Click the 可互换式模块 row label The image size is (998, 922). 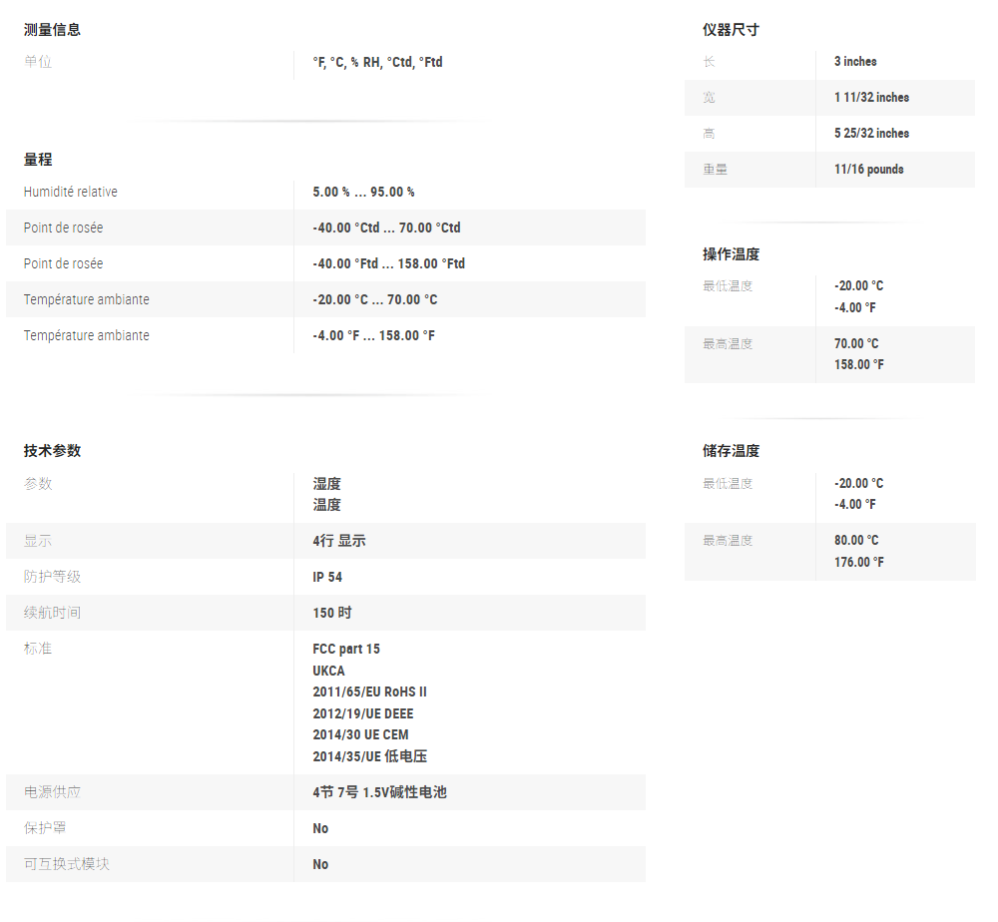66,864
